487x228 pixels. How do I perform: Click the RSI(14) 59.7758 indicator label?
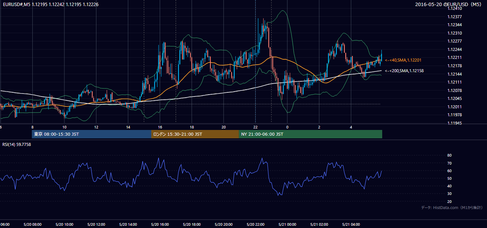[x=17, y=144]
